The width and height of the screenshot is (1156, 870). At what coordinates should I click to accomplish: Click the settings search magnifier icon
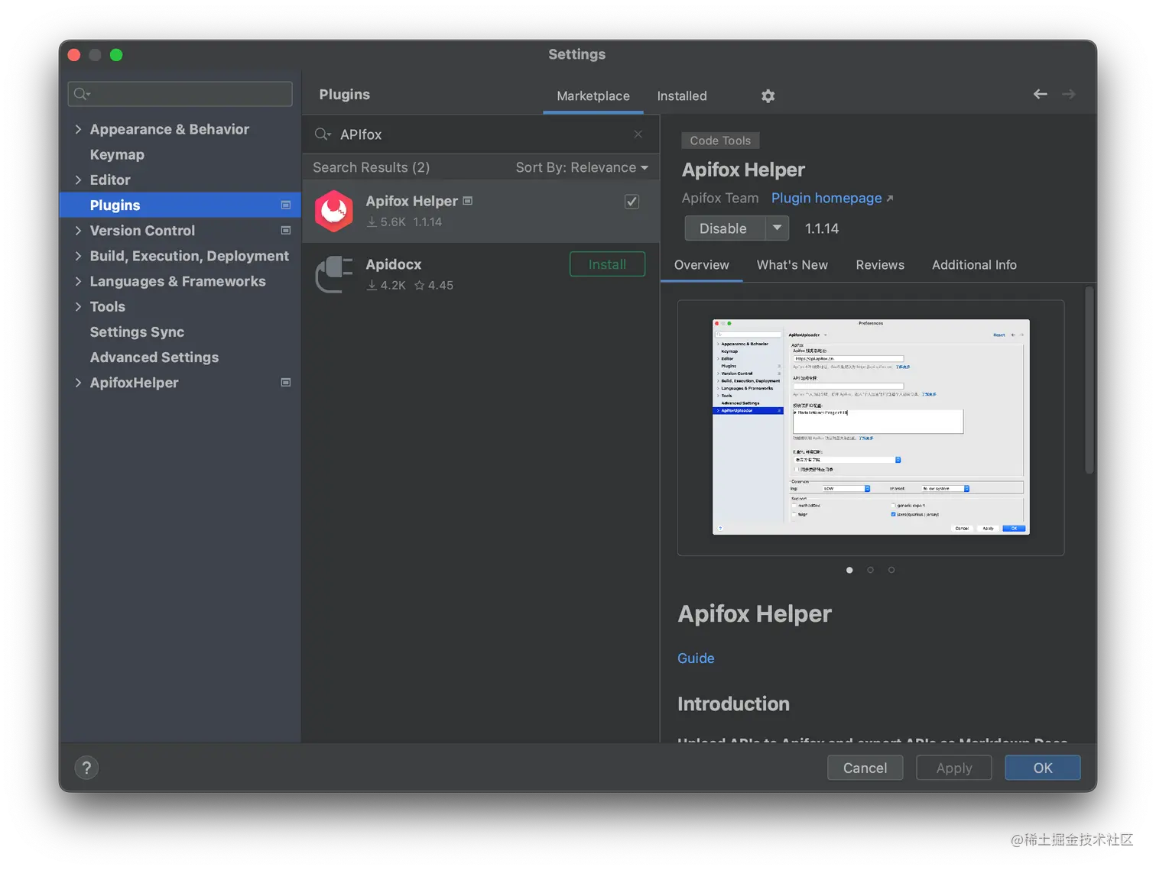(81, 94)
